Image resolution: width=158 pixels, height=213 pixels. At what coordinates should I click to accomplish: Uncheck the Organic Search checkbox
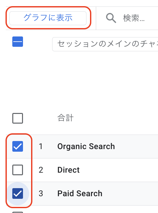pos(17,146)
